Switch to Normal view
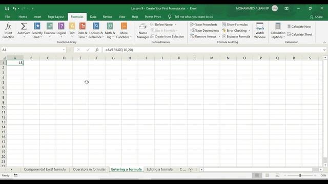Image resolution: width=328 pixels, height=184 pixels. [x=257, y=175]
